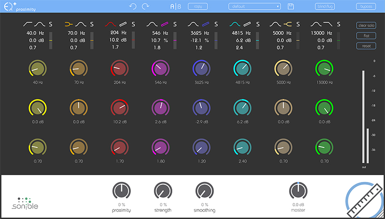Viewport: 385px width, 219px height.
Task: Click the magenta ruler icon on the 546 Hz band
Action: click(165, 23)
